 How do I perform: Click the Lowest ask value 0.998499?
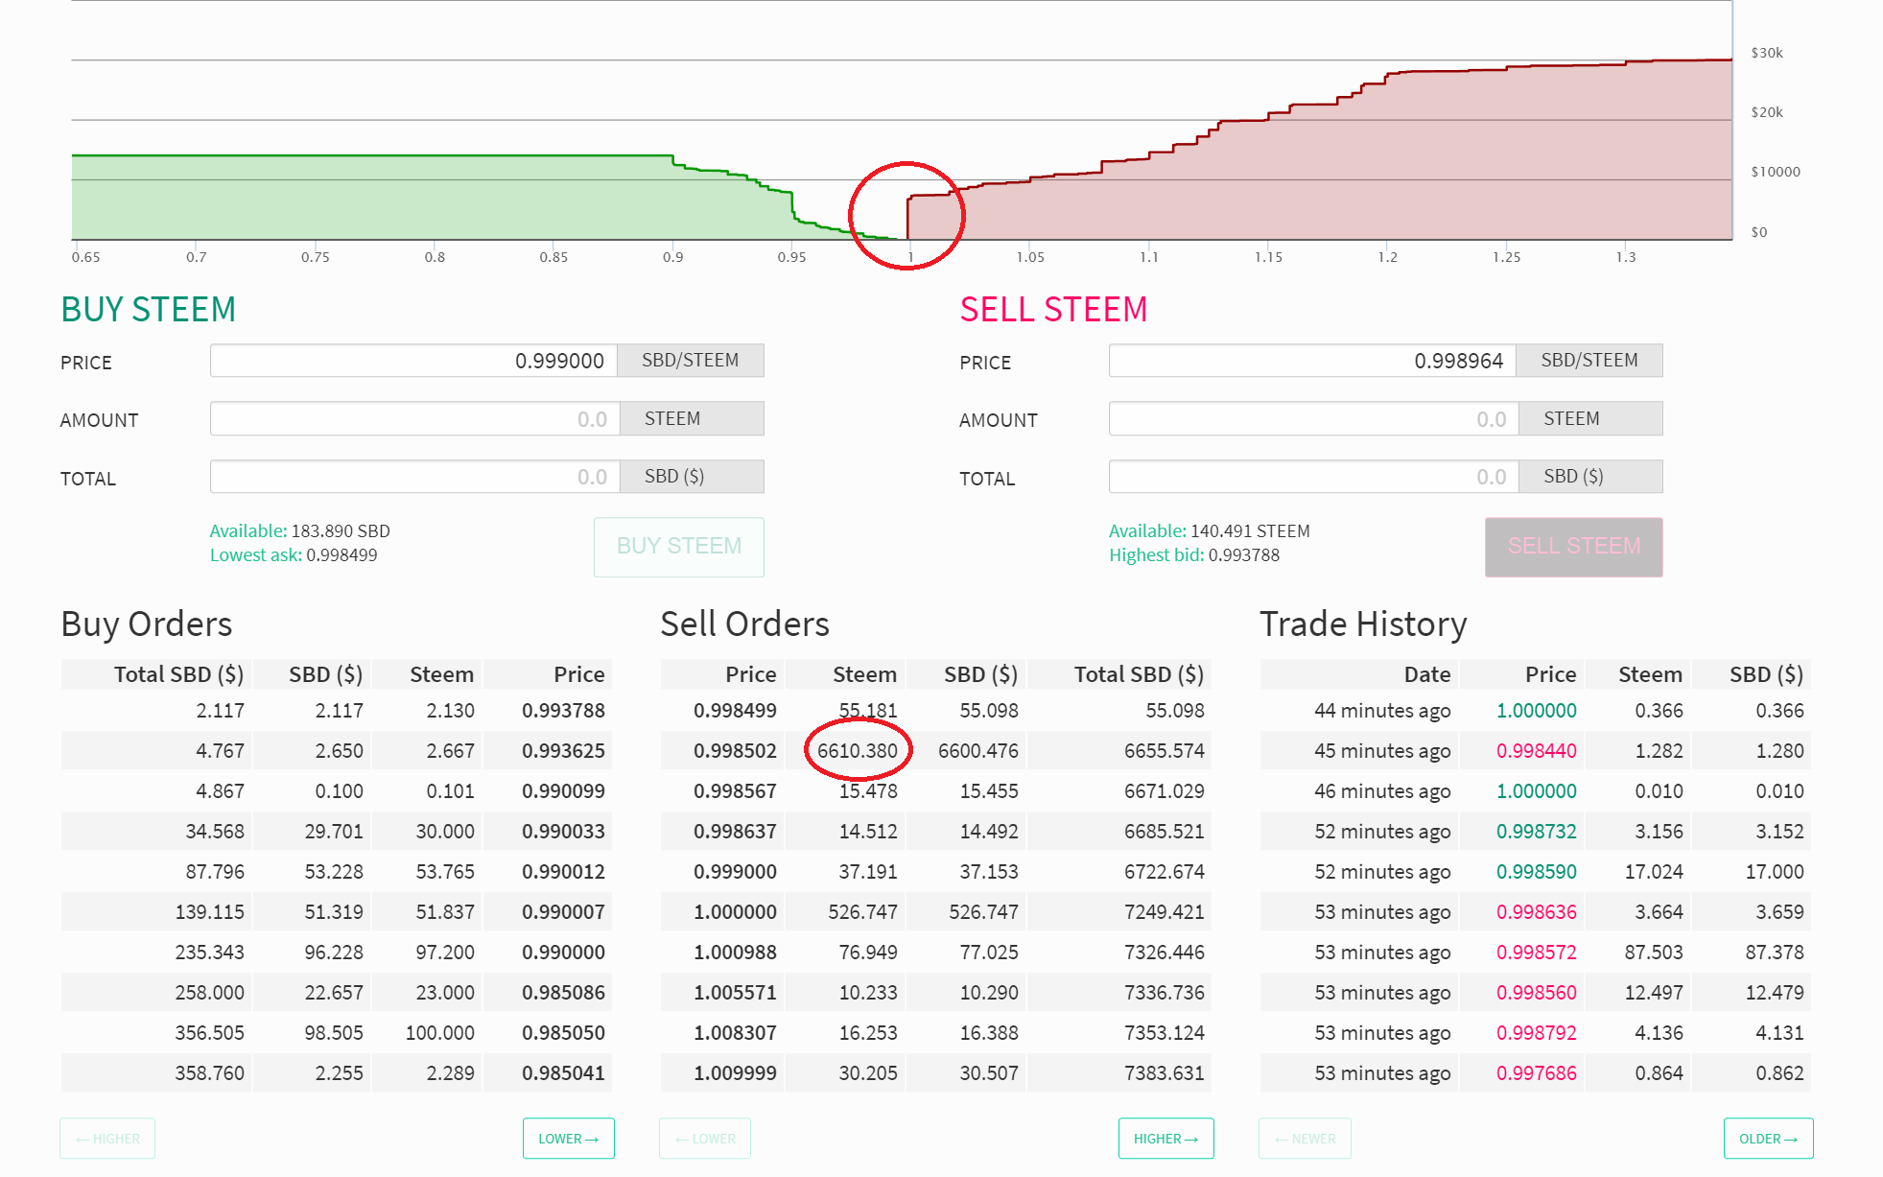[341, 555]
